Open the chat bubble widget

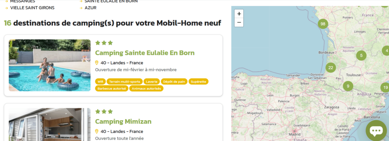[x=376, y=131]
